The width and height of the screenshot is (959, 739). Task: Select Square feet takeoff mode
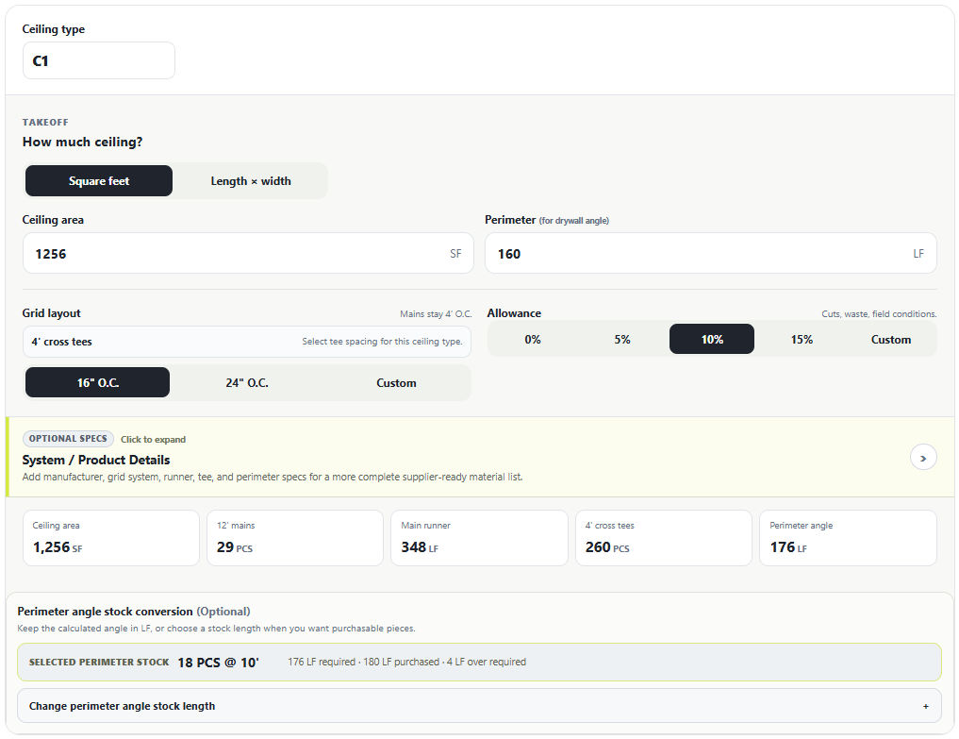[98, 180]
